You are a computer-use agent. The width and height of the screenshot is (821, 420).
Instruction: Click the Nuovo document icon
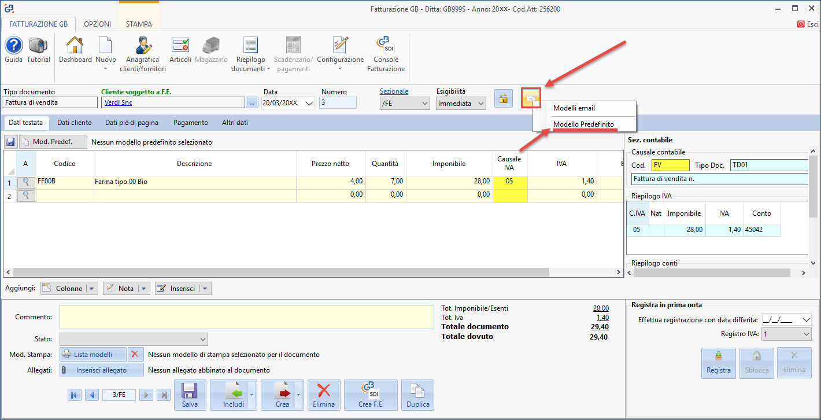[105, 46]
